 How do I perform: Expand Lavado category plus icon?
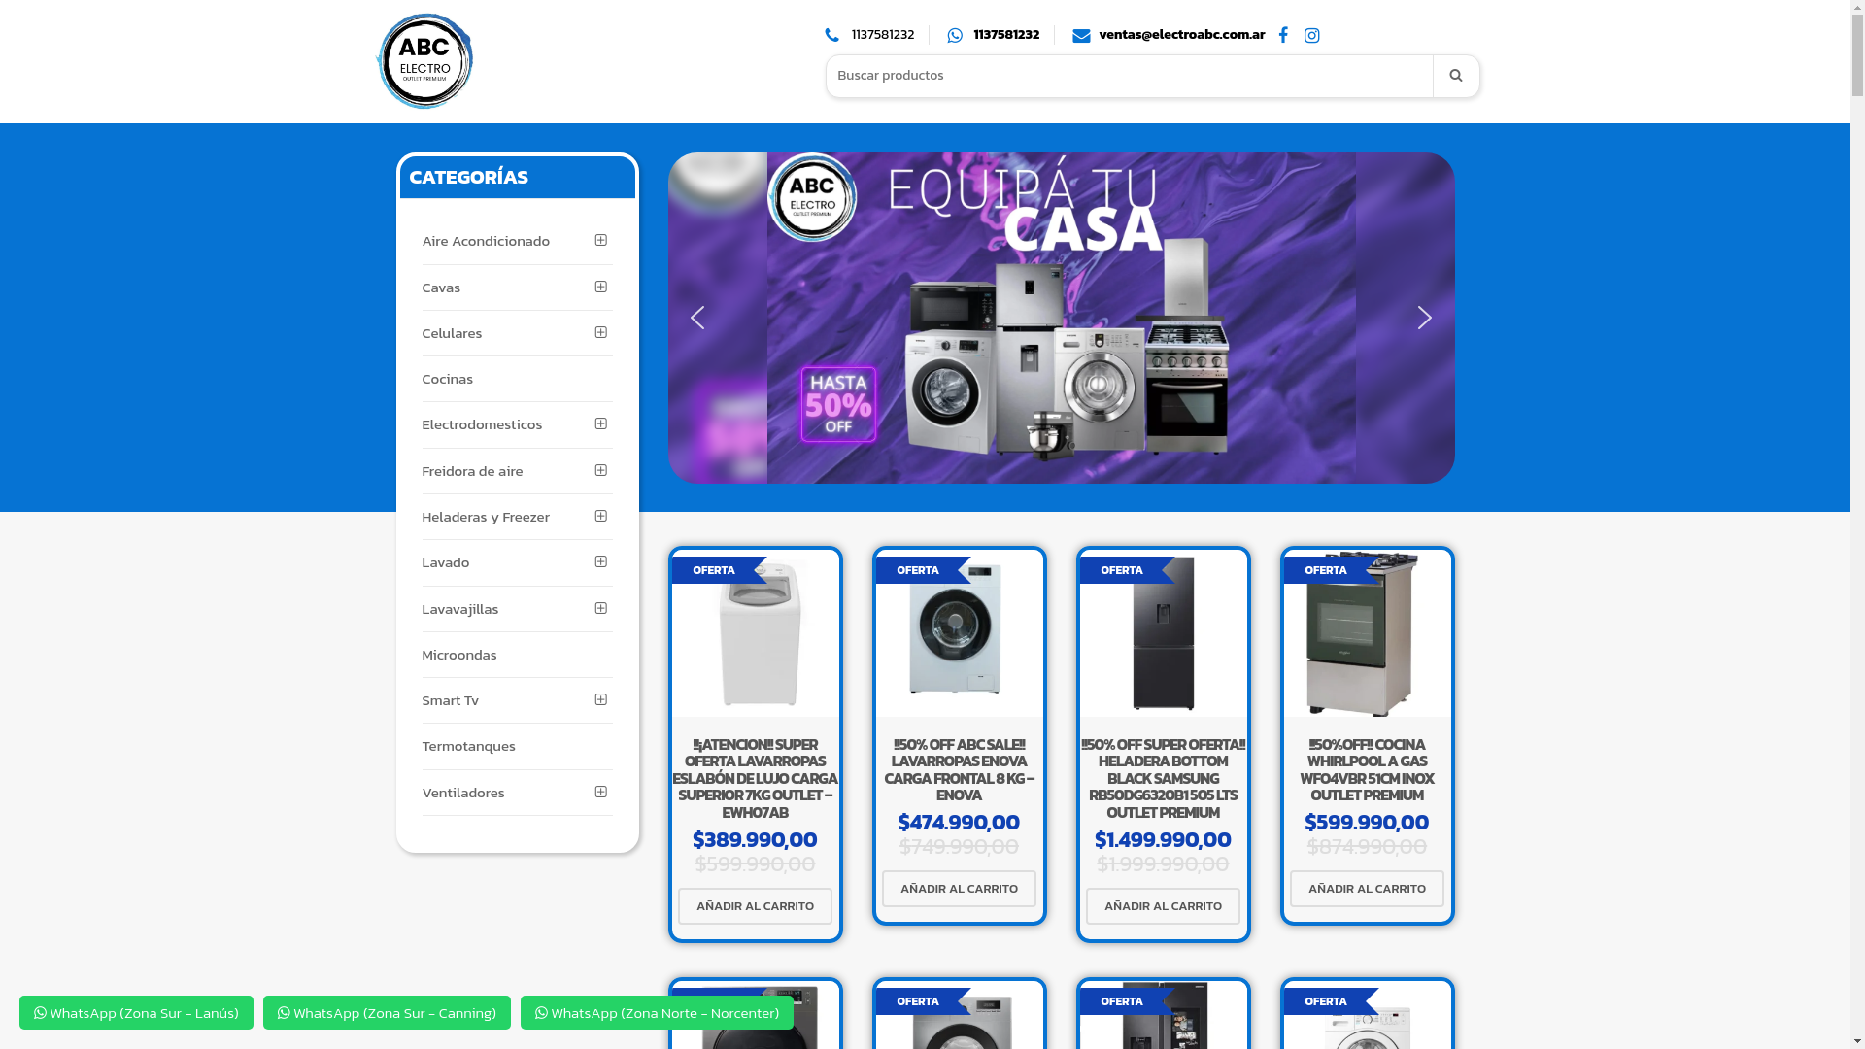tap(601, 561)
